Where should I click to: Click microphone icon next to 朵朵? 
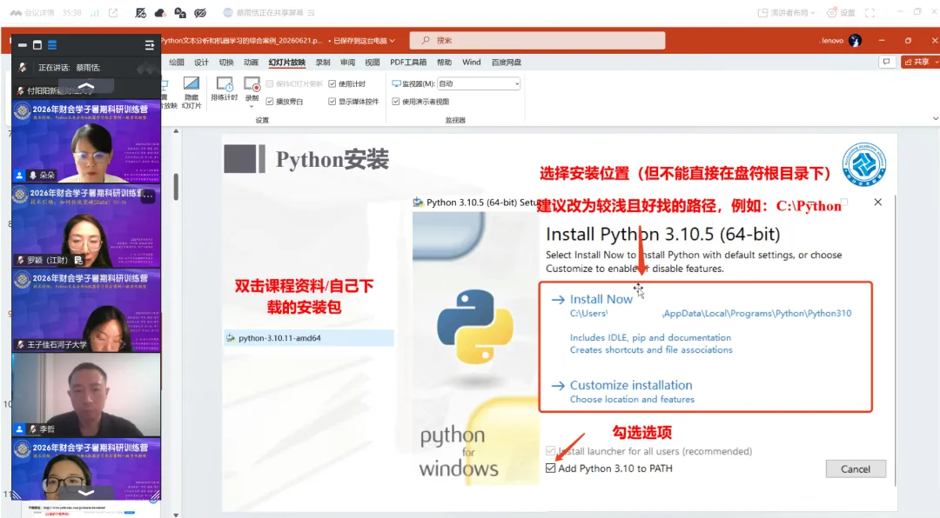tap(33, 176)
